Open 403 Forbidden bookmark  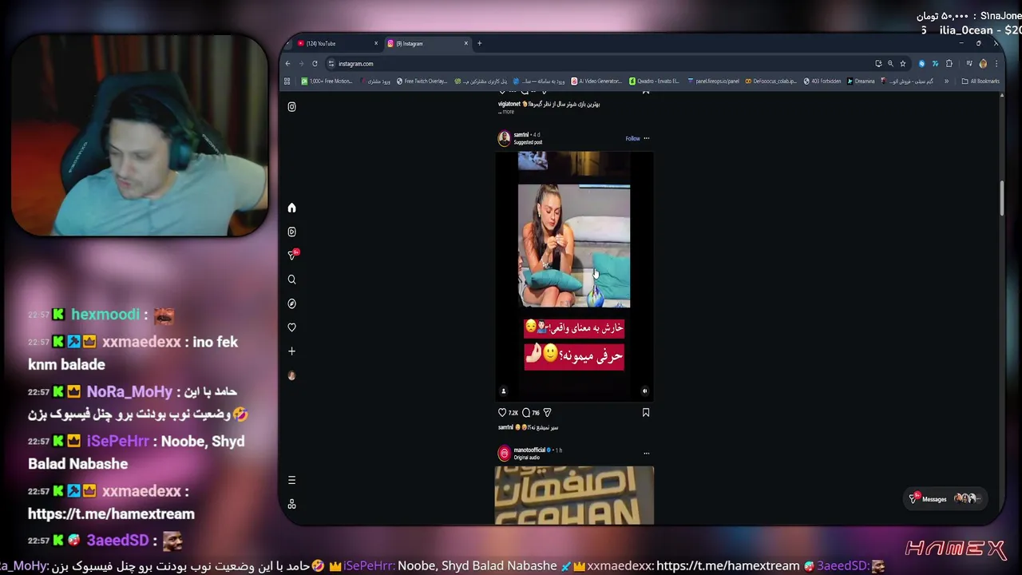[822, 81]
